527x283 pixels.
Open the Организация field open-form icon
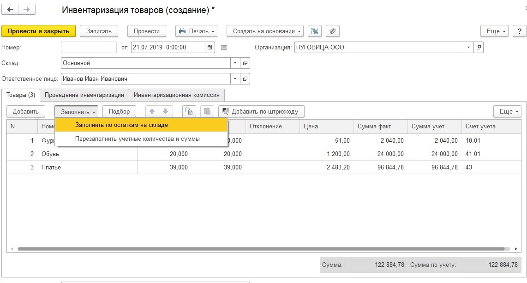point(479,48)
